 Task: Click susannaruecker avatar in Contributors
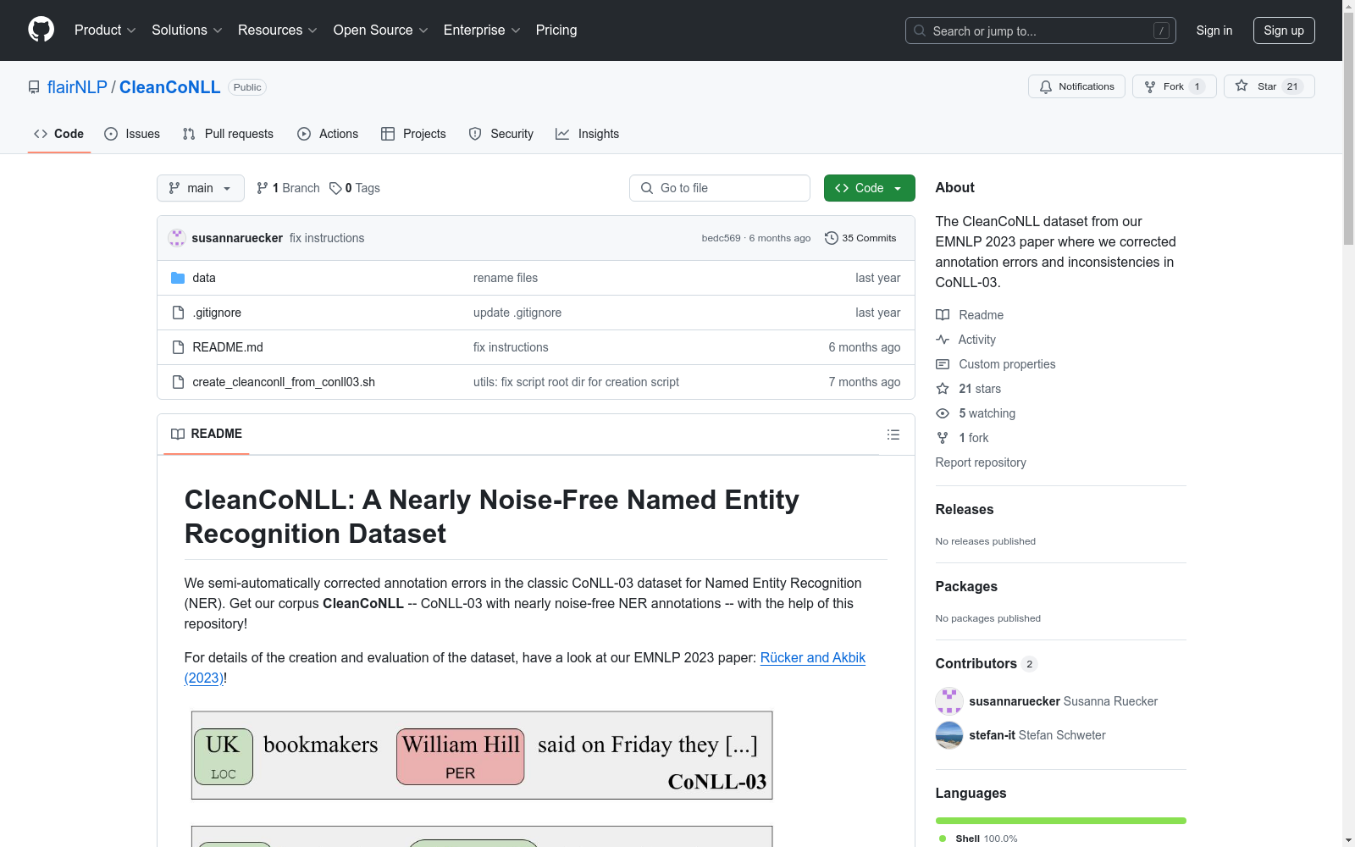pos(949,701)
